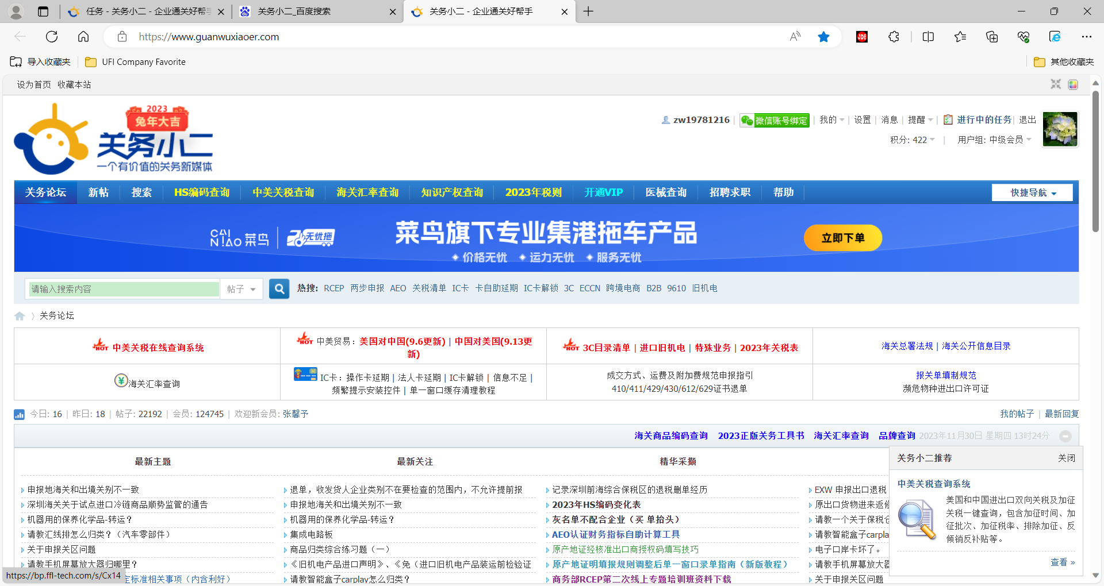Click the 关务小二 site logo
Screen dimensions: 1104x586
[113, 139]
